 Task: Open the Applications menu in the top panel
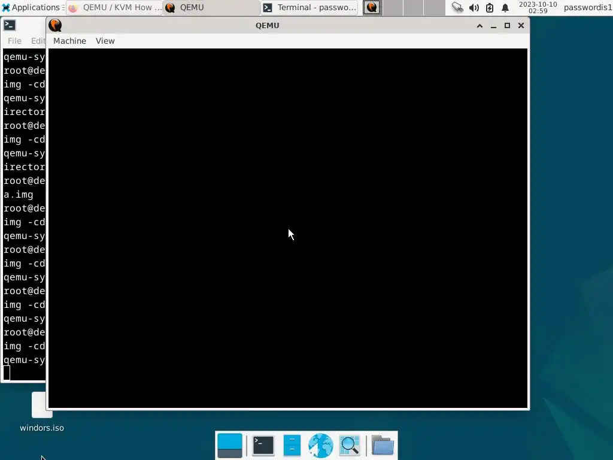click(x=32, y=7)
